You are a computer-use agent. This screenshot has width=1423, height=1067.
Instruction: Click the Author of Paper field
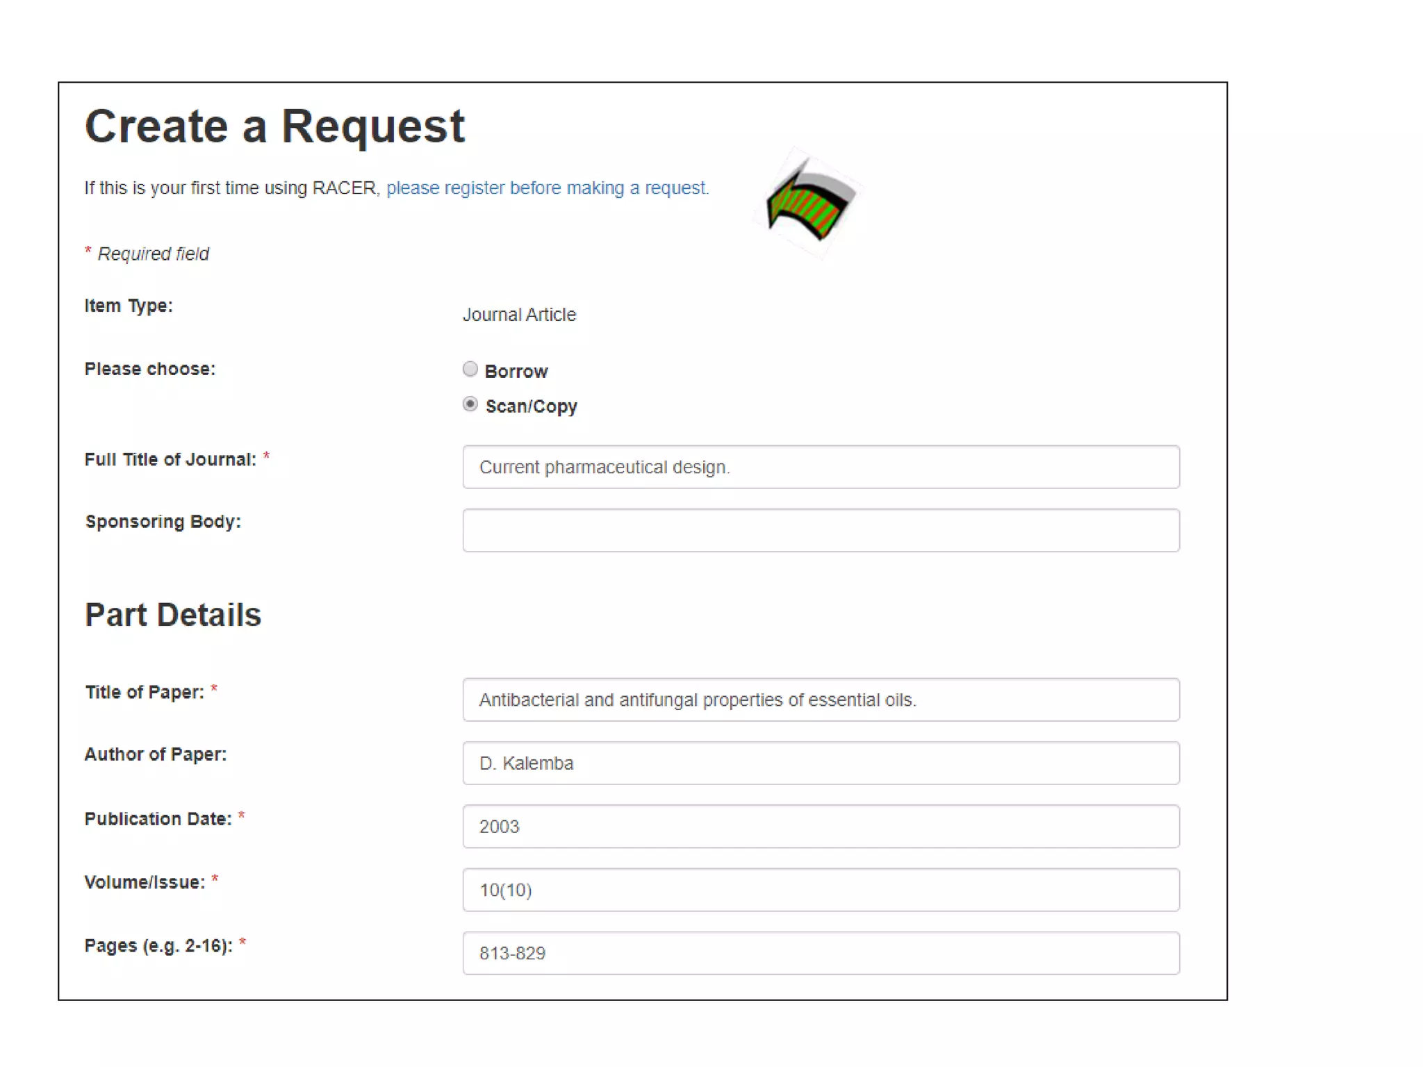point(821,763)
